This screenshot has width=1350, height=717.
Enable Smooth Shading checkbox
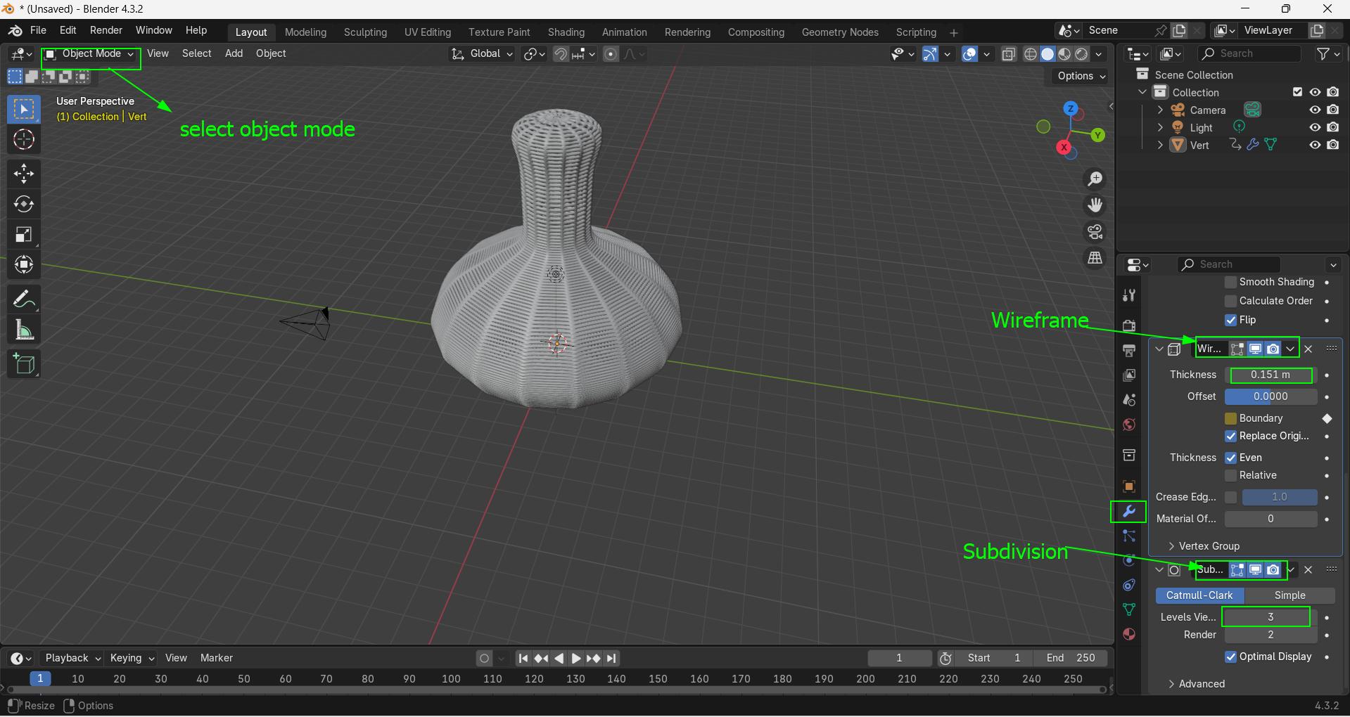click(1230, 282)
